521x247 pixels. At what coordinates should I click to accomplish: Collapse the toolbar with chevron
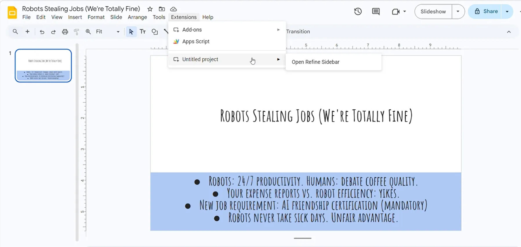pyautogui.click(x=509, y=32)
